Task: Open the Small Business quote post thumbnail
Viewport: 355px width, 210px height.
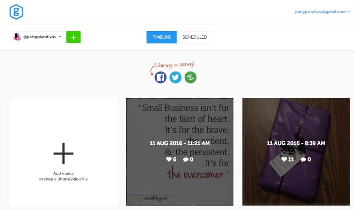Action: pos(180,152)
